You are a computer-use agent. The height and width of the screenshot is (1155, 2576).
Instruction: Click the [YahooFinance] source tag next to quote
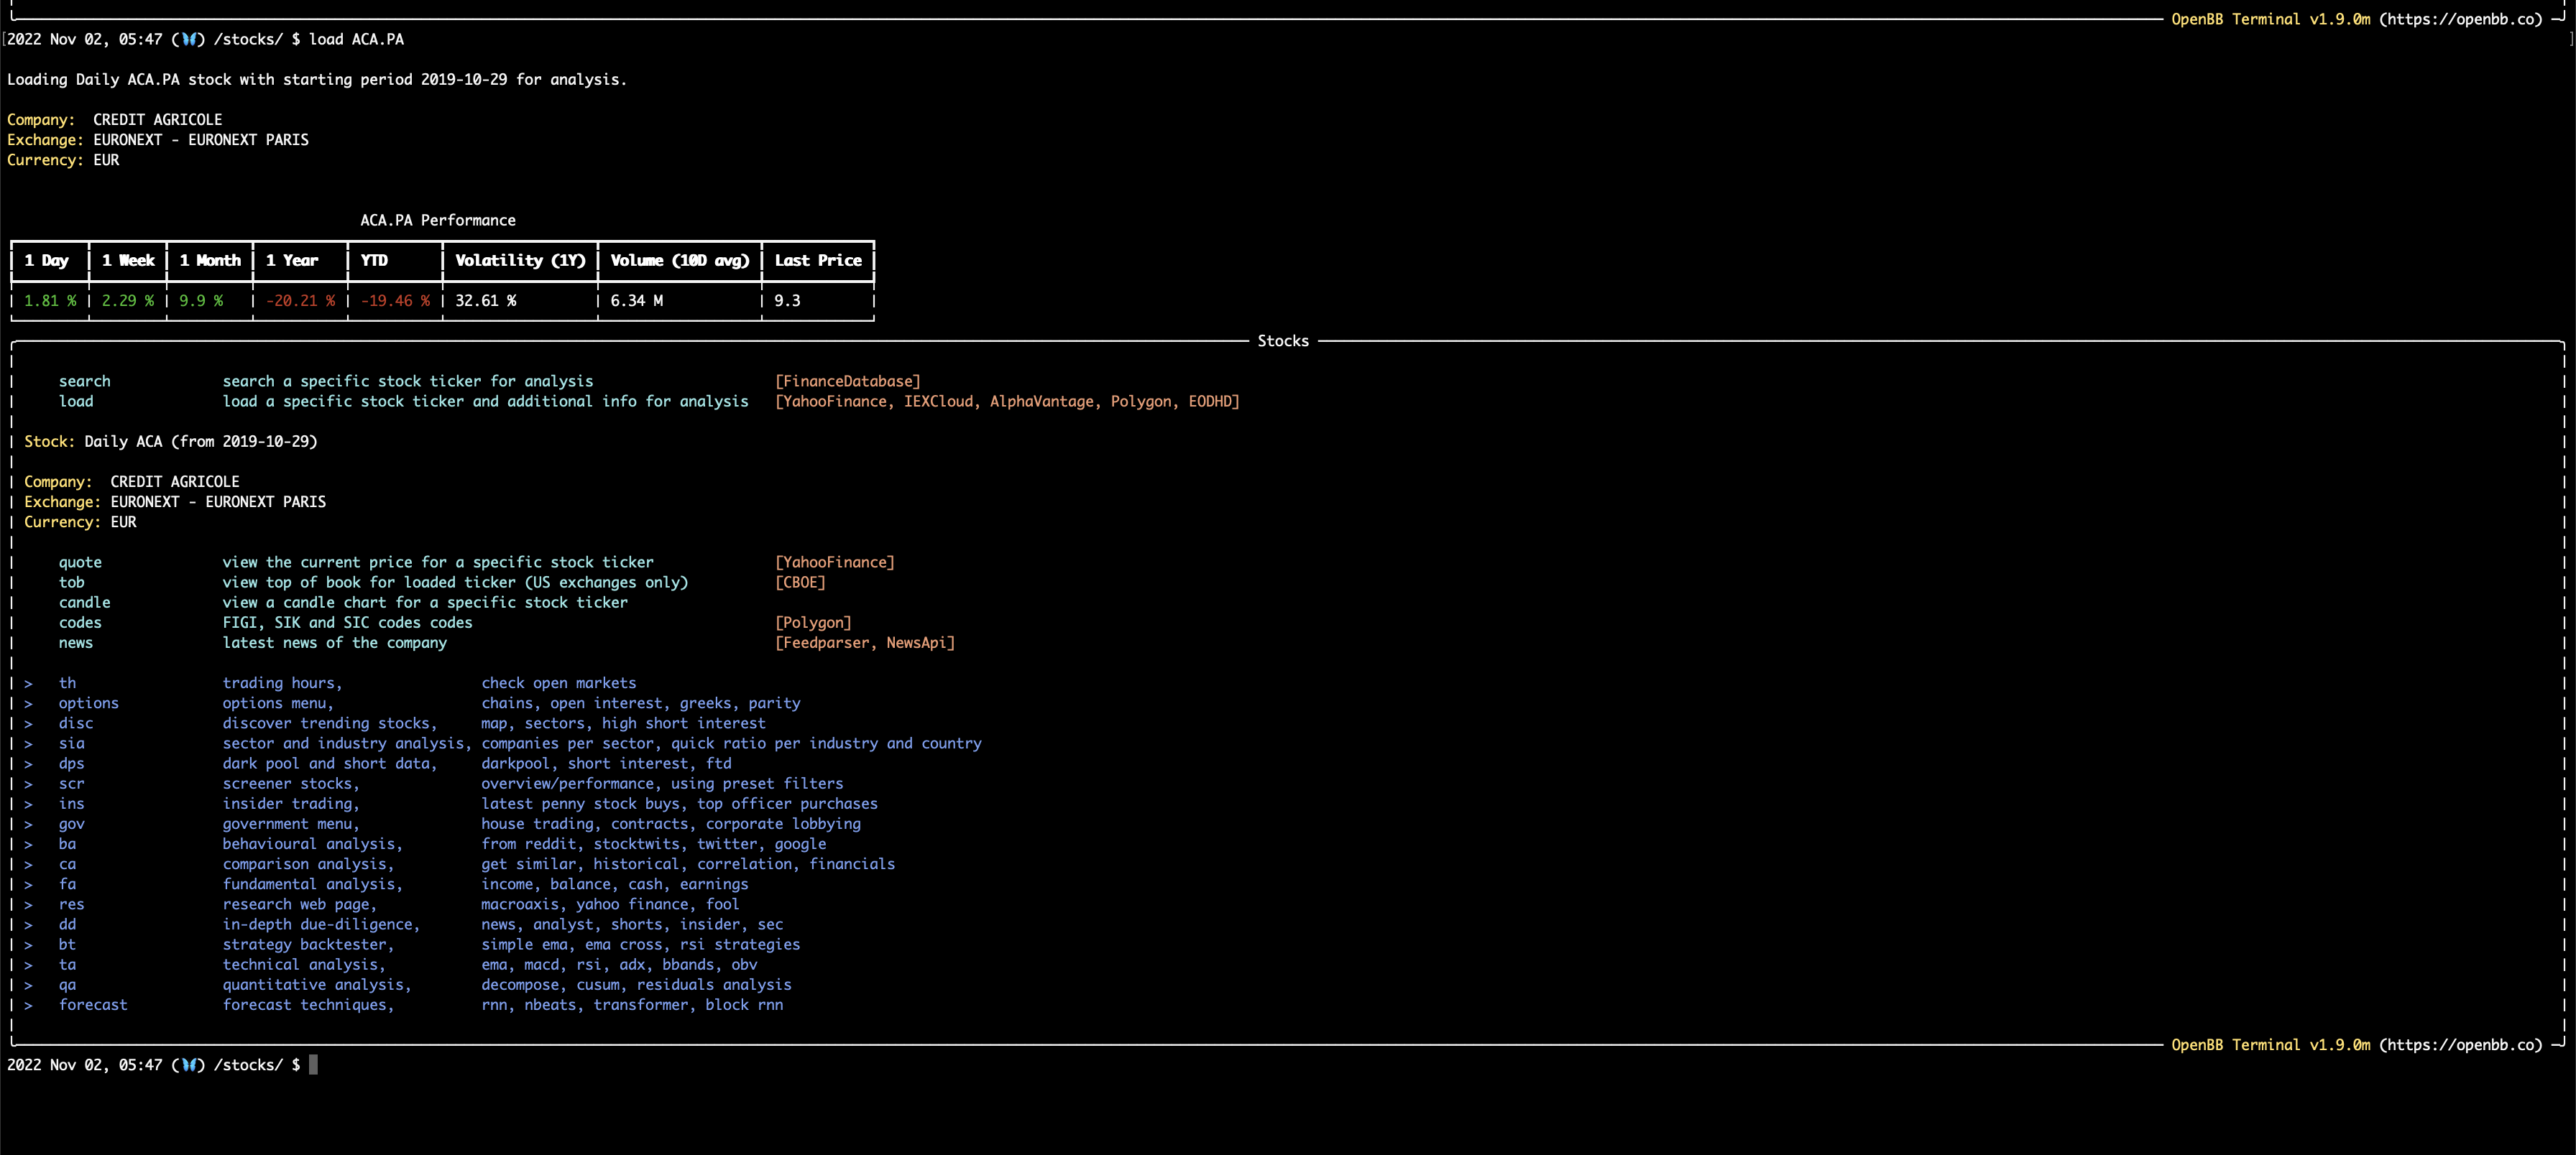click(x=836, y=562)
